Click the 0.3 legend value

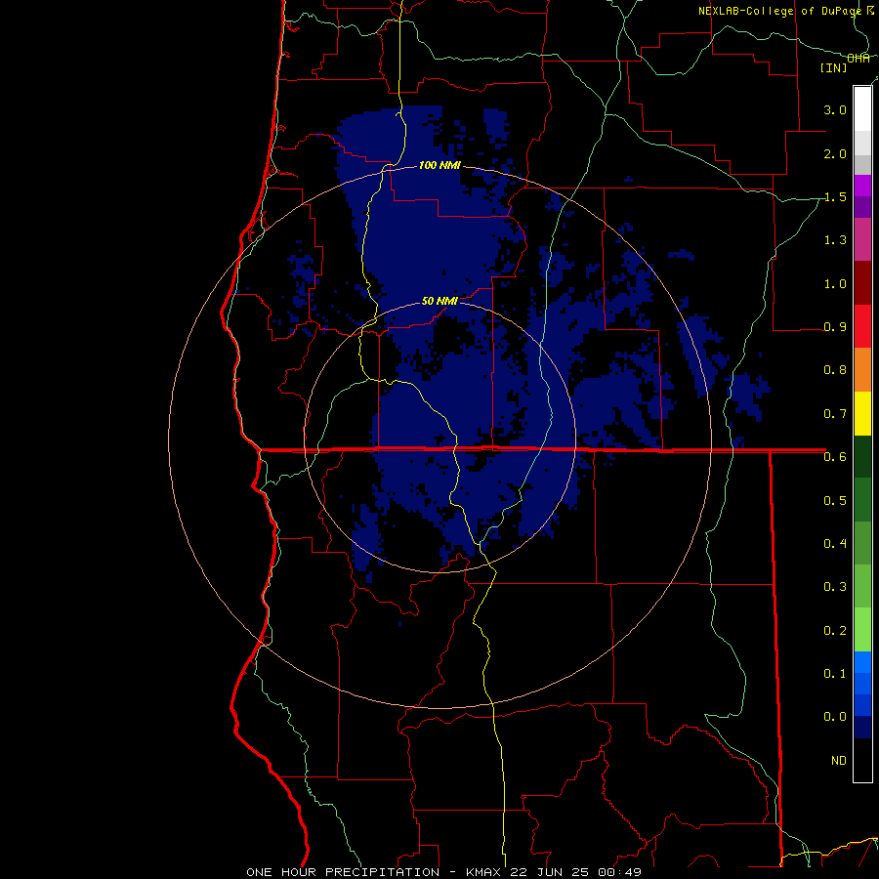835,586
